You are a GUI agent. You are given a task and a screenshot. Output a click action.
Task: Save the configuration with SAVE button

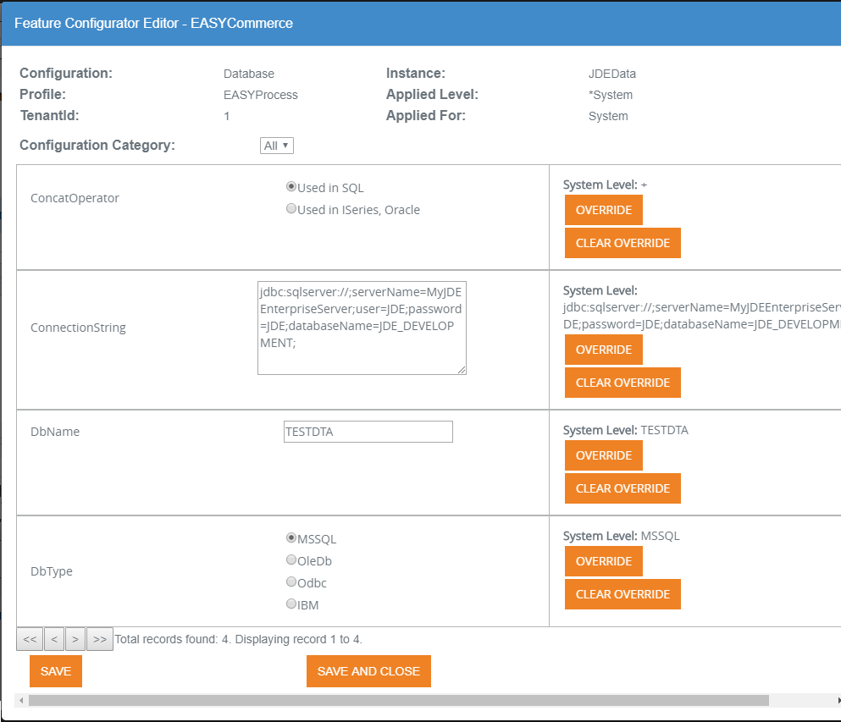pos(56,671)
